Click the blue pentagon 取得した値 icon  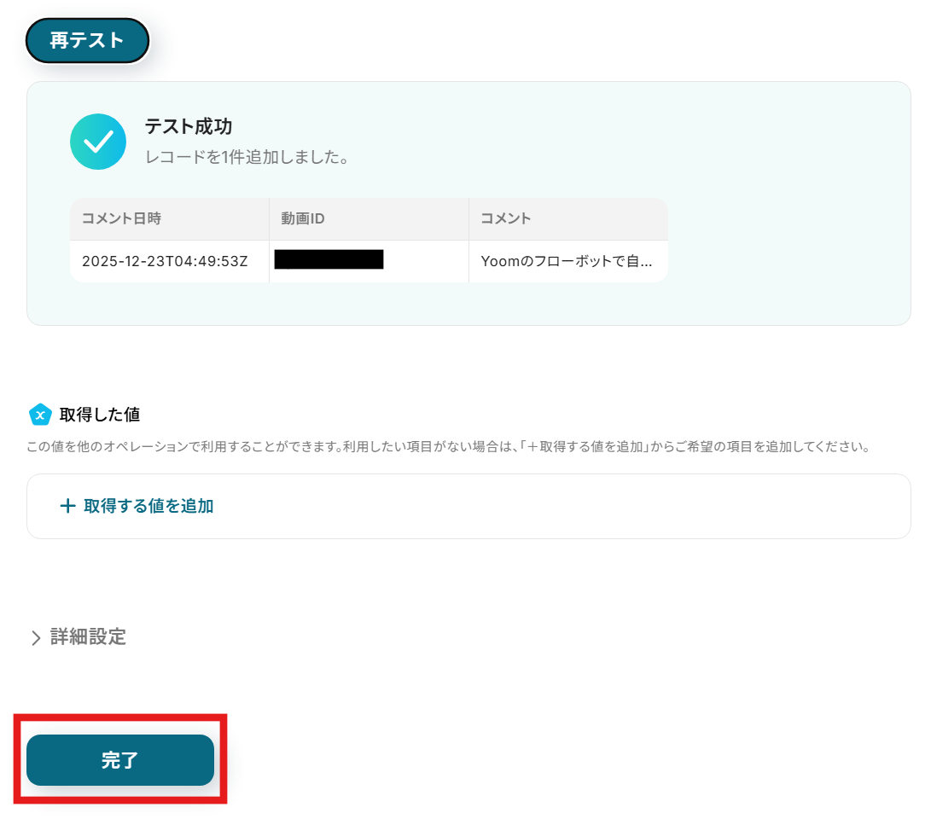pyautogui.click(x=40, y=415)
